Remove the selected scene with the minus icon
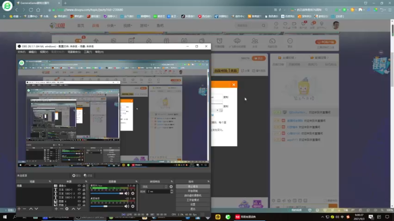The width and height of the screenshot is (394, 221). coord(24,209)
